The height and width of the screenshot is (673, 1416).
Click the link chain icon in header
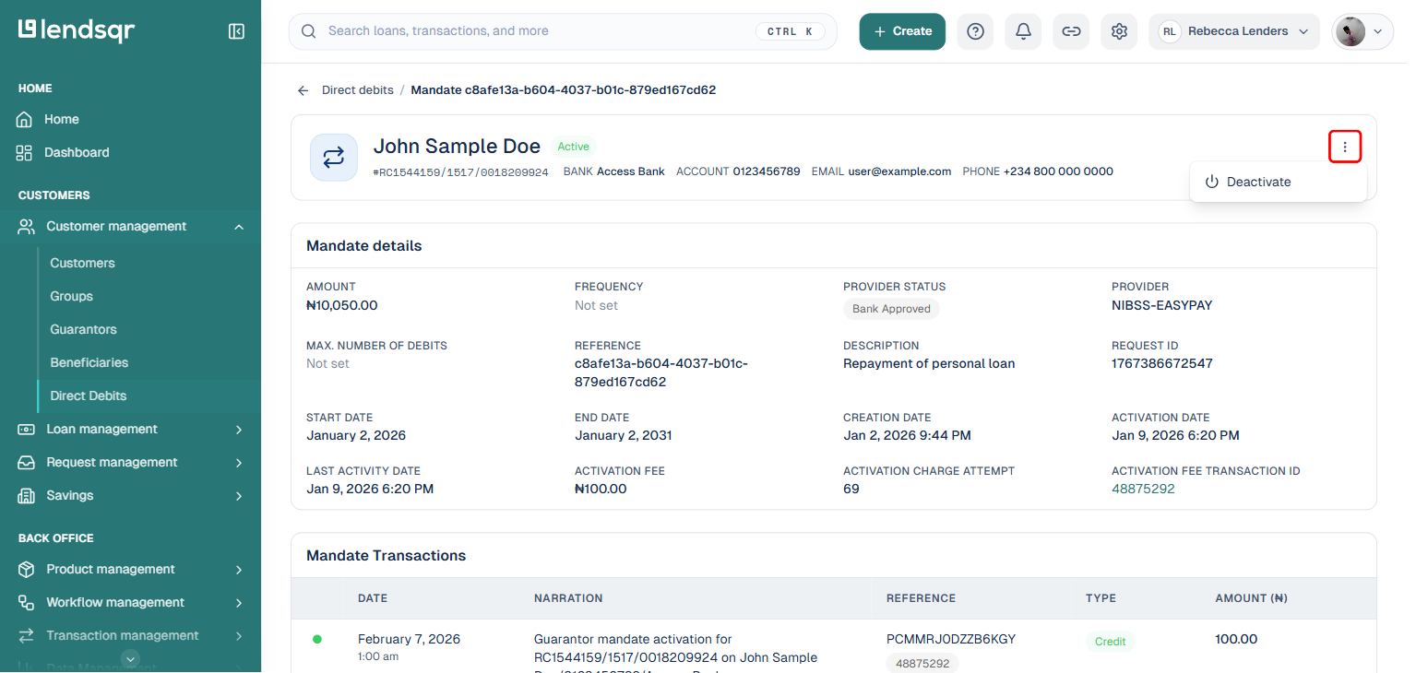pos(1071,31)
